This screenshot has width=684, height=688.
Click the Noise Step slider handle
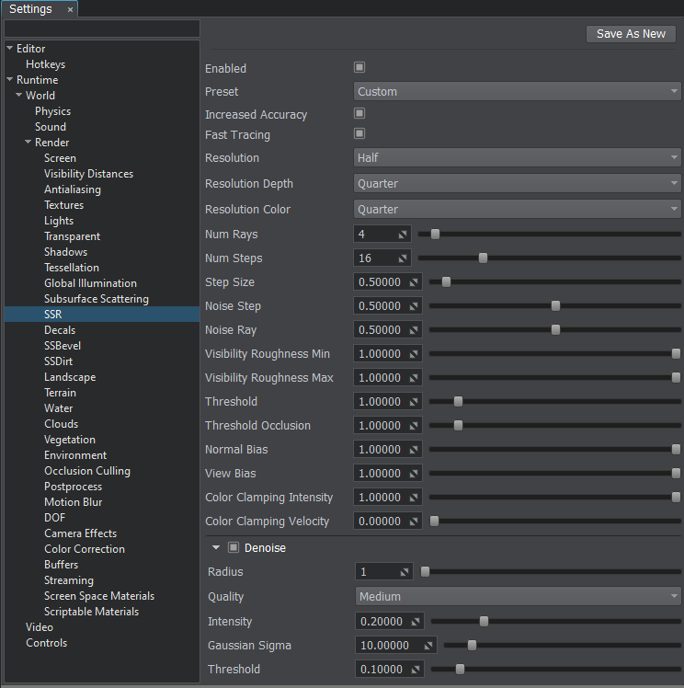coord(555,305)
